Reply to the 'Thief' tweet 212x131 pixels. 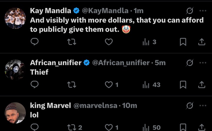point(35,84)
